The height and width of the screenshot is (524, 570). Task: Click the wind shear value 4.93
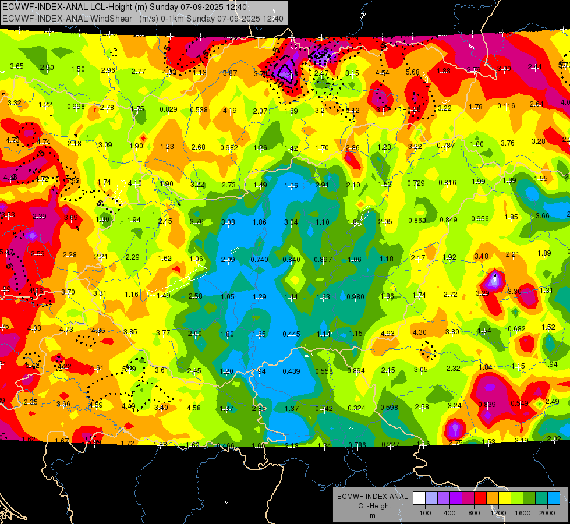(x=388, y=333)
